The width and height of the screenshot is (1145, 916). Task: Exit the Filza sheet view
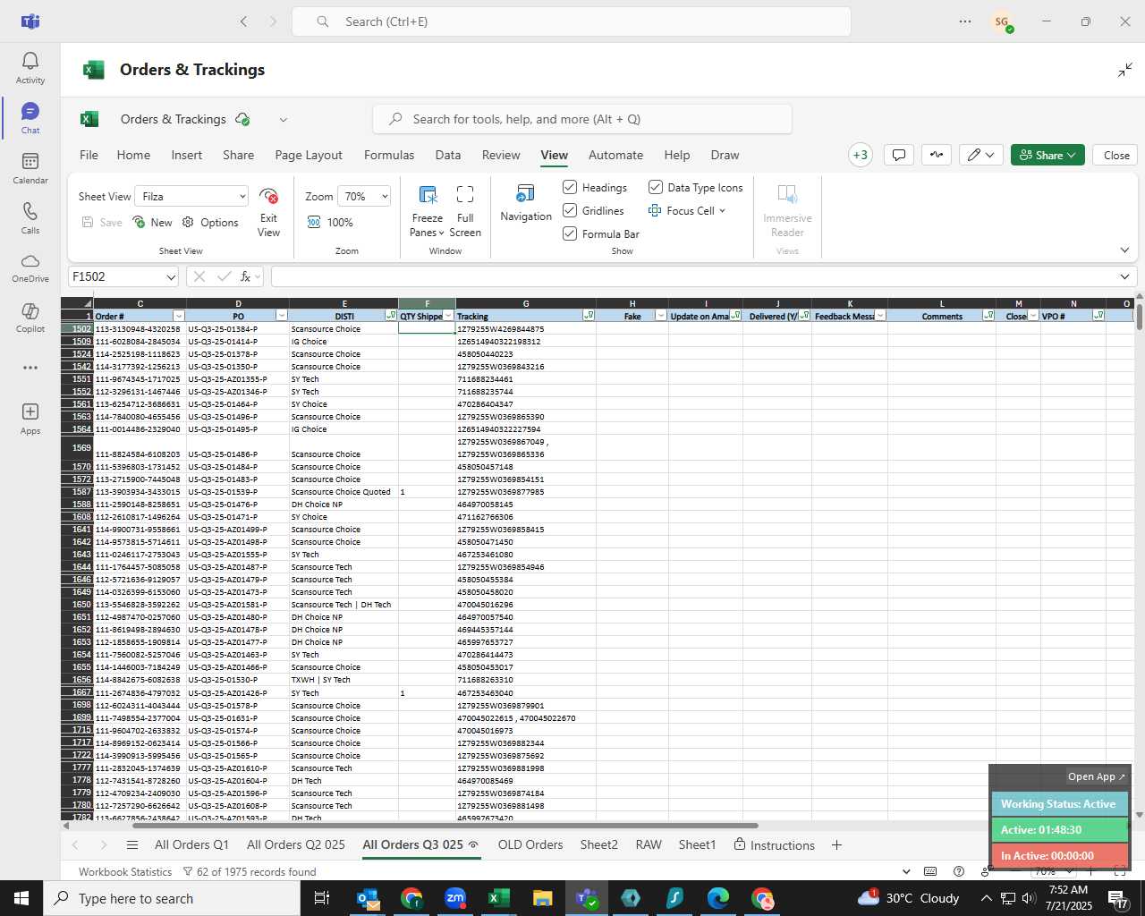pos(268,212)
